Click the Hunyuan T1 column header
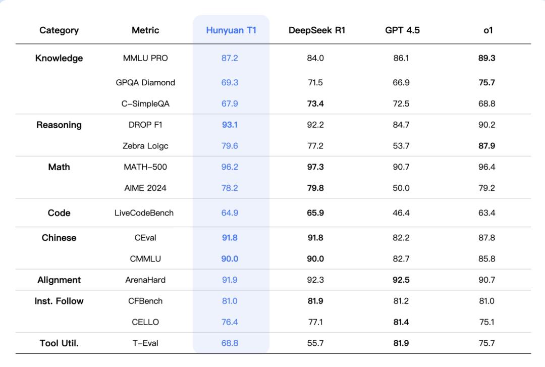Image resolution: width=545 pixels, height=367 pixels. (231, 30)
